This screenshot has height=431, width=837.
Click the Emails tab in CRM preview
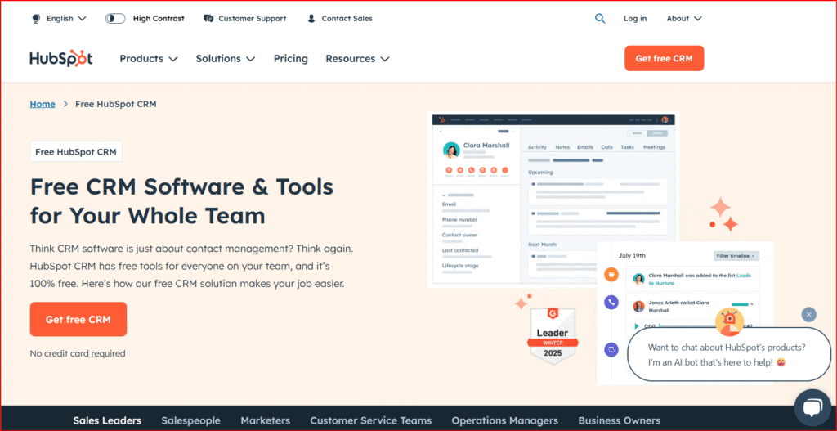[x=585, y=147]
